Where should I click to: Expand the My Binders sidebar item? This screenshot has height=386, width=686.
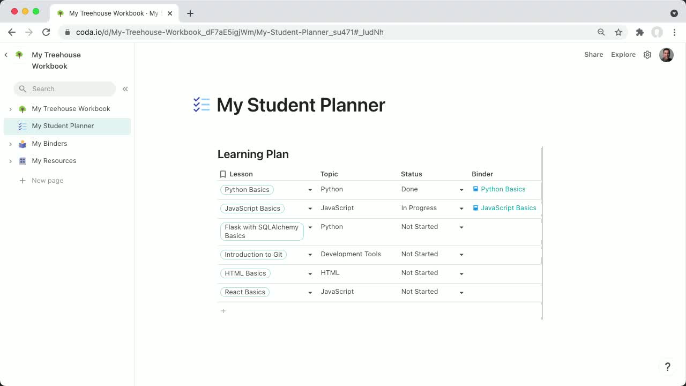(10, 143)
